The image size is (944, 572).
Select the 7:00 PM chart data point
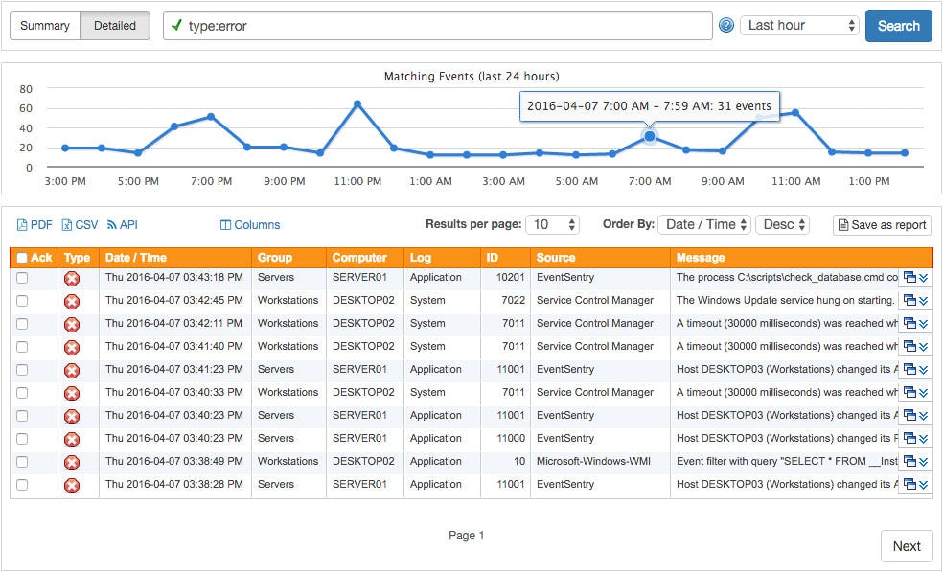pyautogui.click(x=211, y=117)
